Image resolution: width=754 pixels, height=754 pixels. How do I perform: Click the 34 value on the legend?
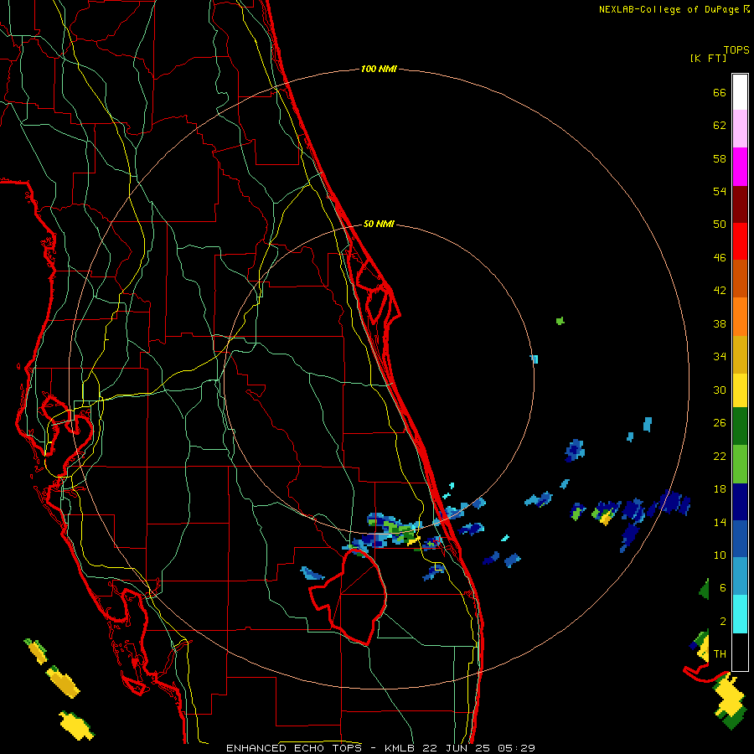point(720,357)
